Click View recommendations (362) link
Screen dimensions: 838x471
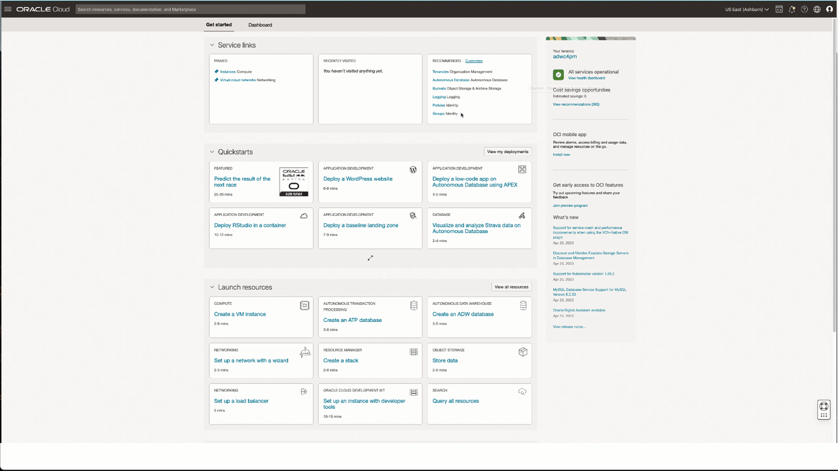[x=576, y=105]
